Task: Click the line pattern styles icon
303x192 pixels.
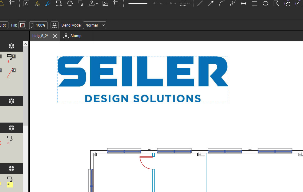Action: coord(183,3)
